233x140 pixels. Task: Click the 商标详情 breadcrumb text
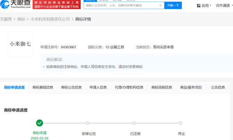click(83, 19)
